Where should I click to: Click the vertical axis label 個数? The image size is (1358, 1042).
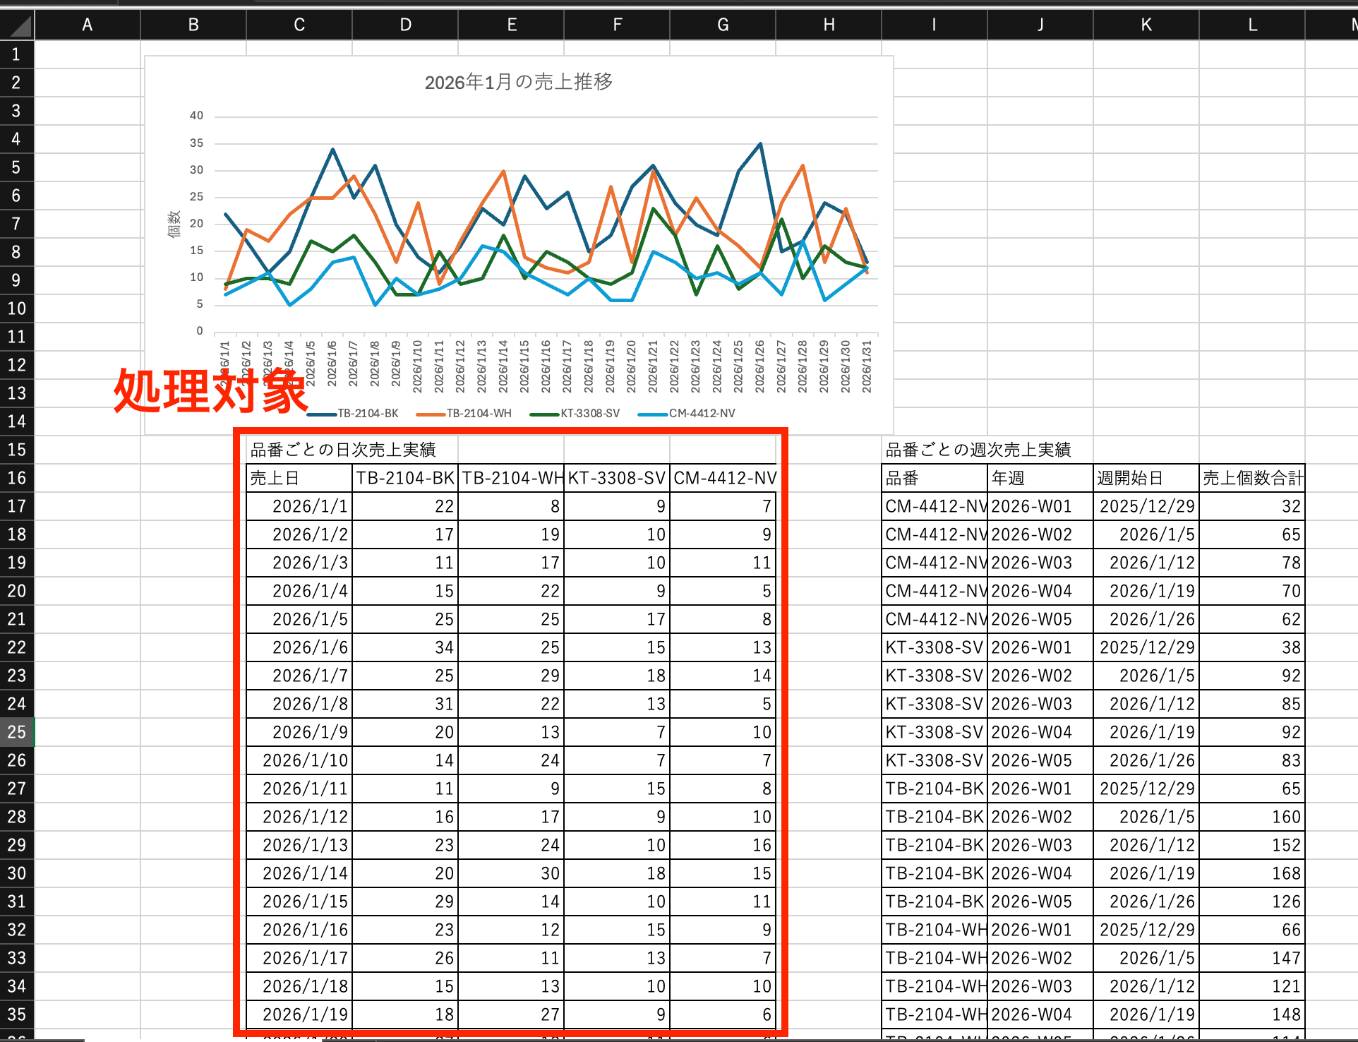pos(174,223)
